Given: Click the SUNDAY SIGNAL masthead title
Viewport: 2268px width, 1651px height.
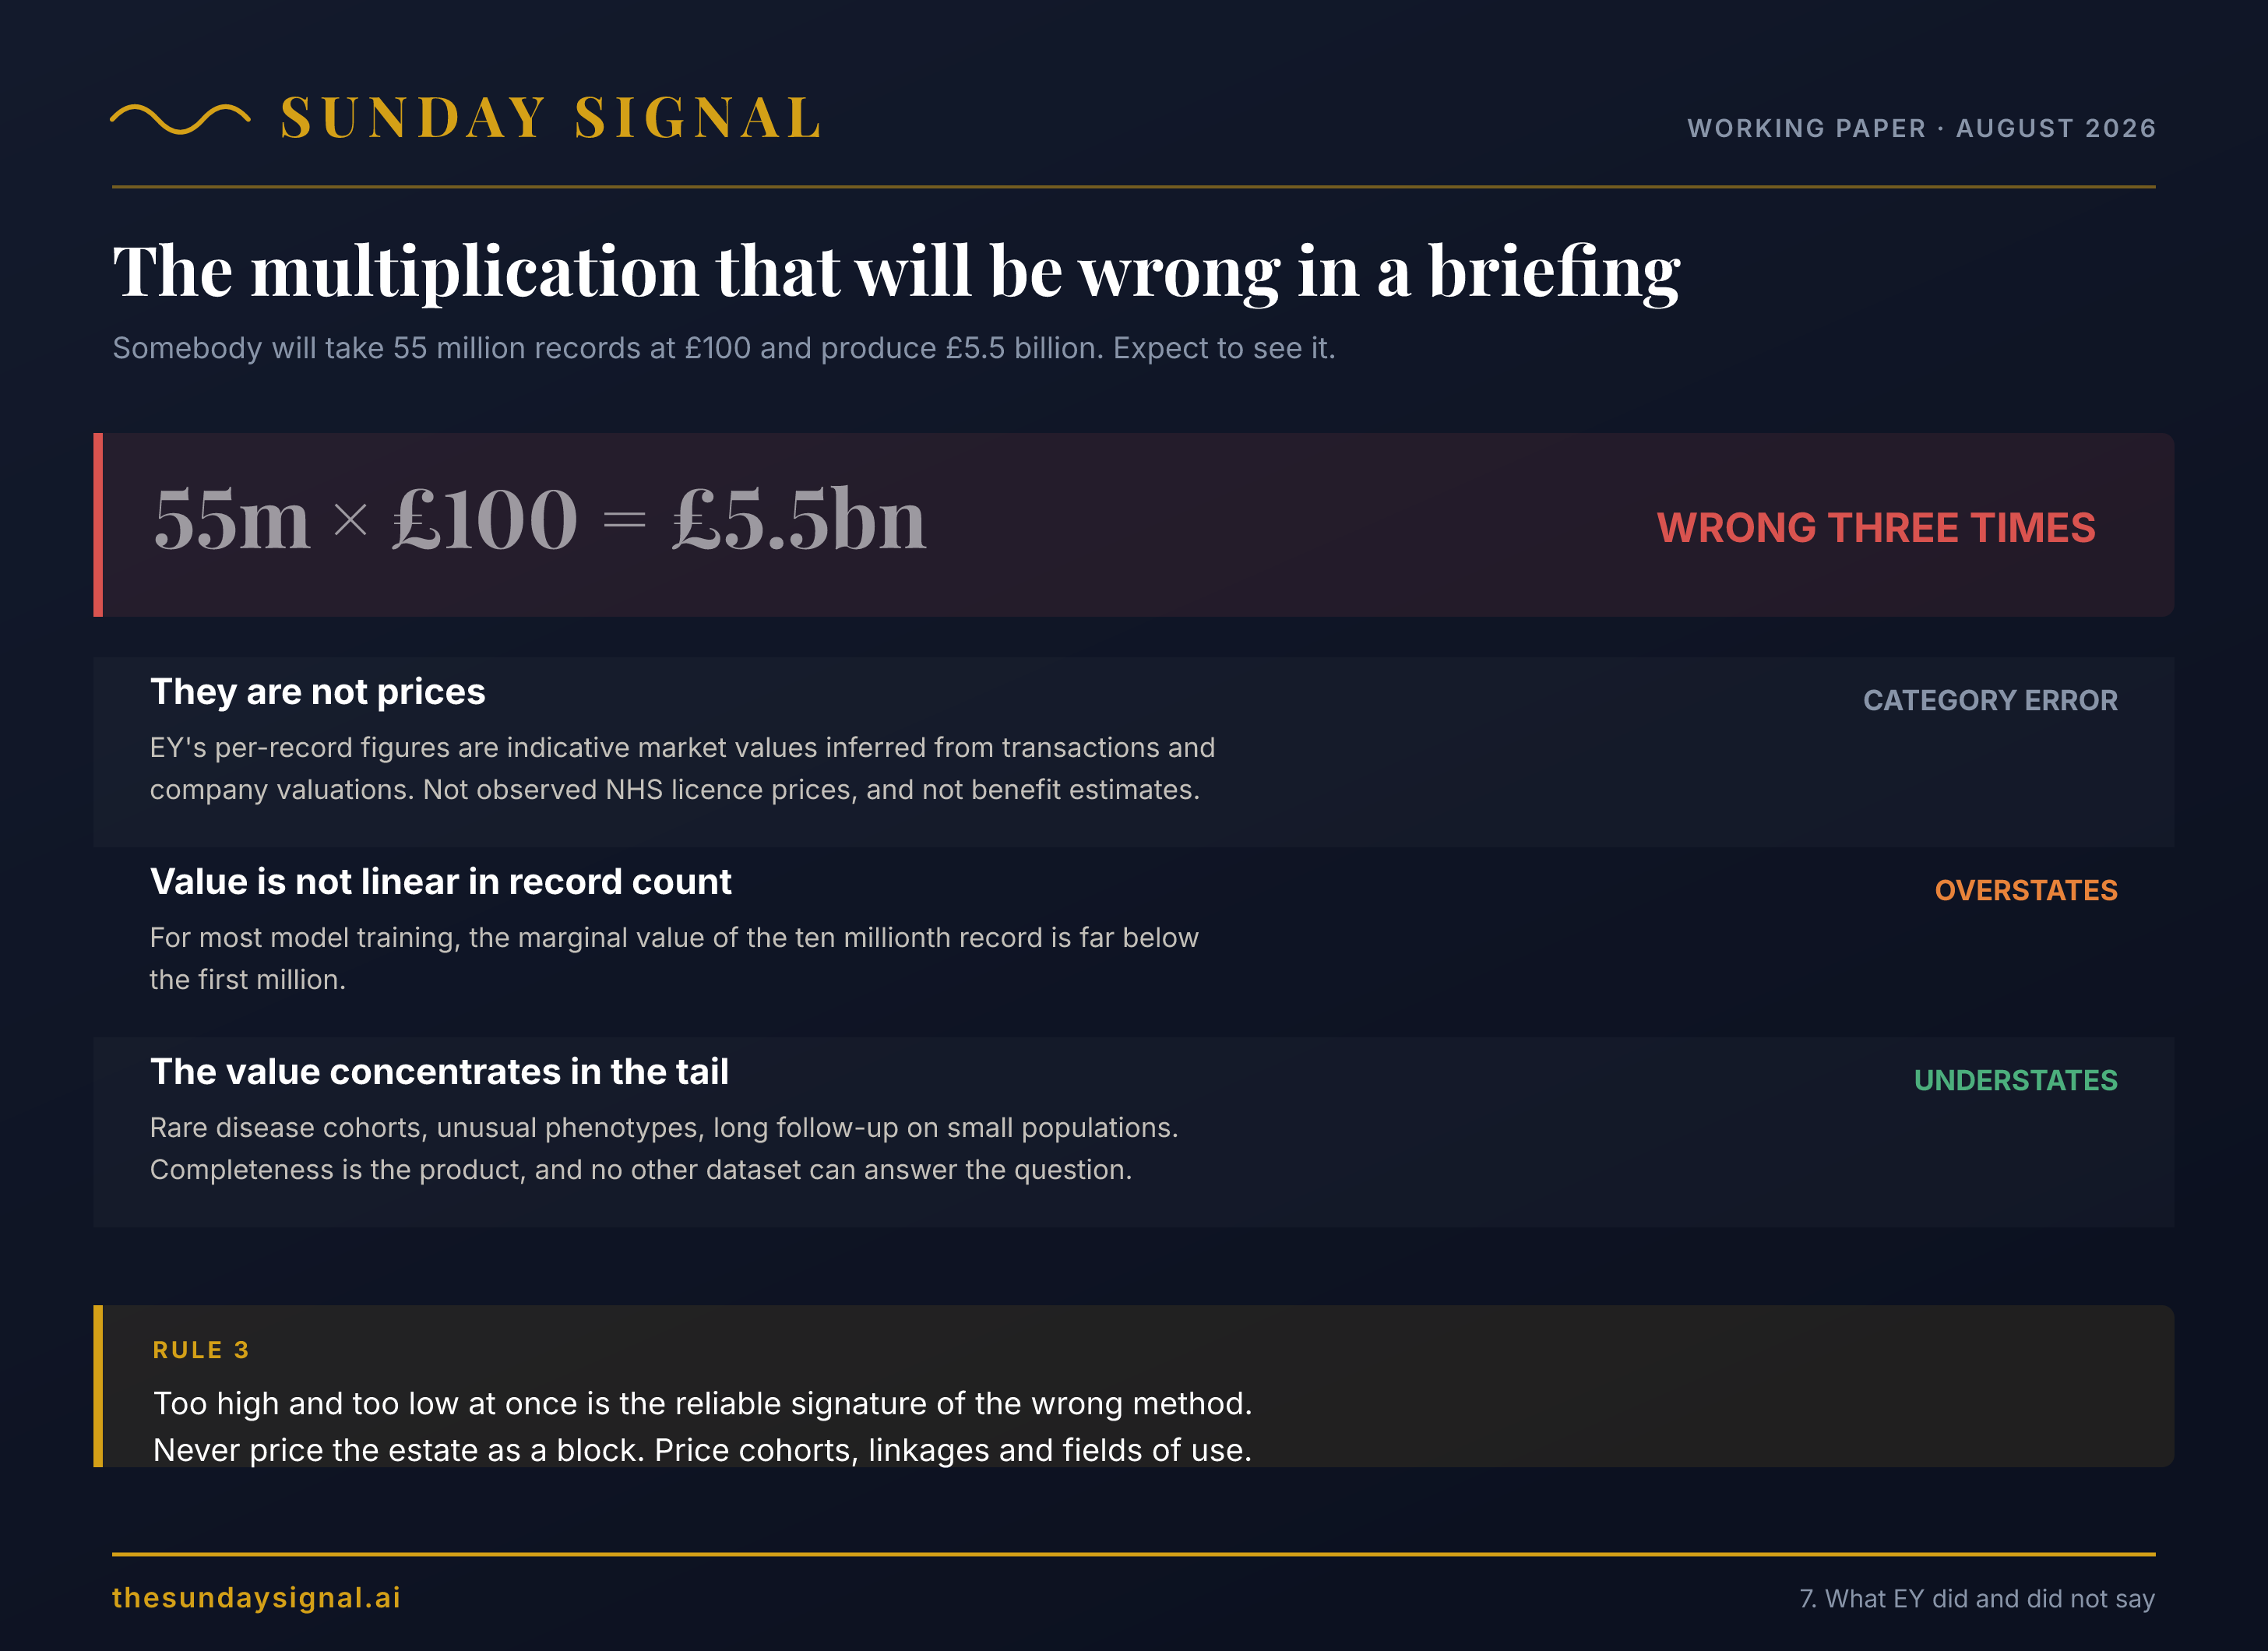Looking at the screenshot, I should (x=551, y=118).
